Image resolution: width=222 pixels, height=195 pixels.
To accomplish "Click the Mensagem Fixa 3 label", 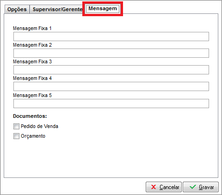I will pos(32,62).
